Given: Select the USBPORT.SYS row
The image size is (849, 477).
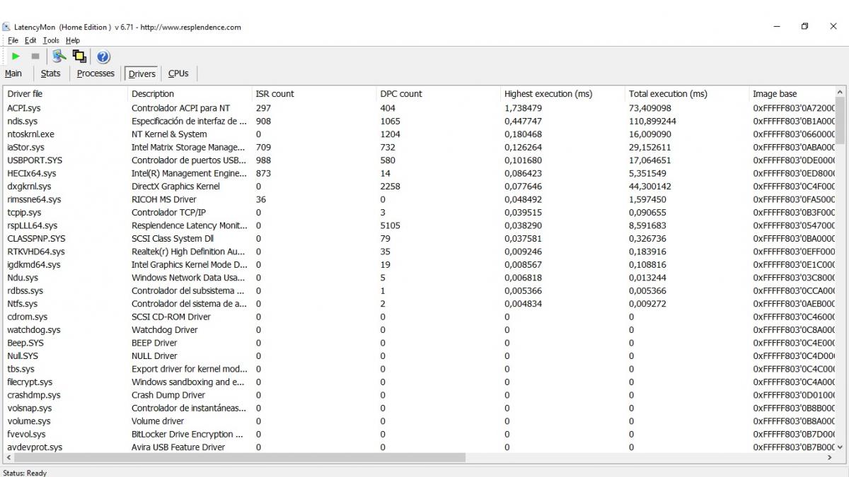Looking at the screenshot, I should (x=420, y=160).
